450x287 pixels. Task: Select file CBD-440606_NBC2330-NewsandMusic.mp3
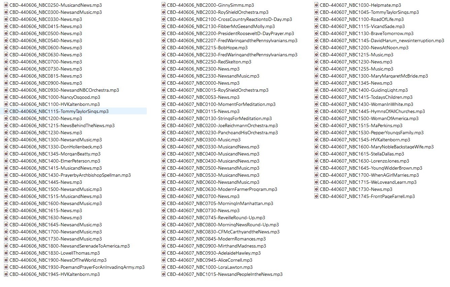[213, 76]
